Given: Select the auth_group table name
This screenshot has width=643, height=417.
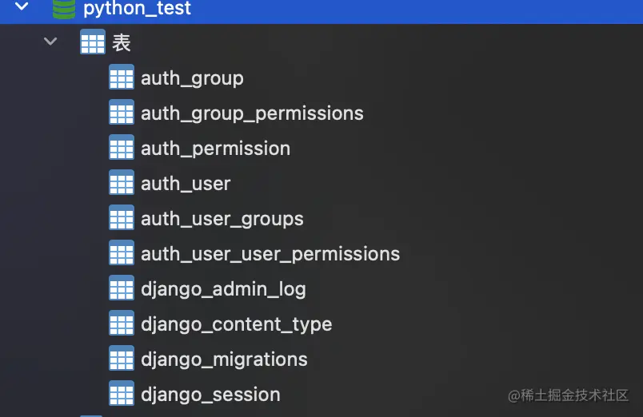Looking at the screenshot, I should coord(192,78).
